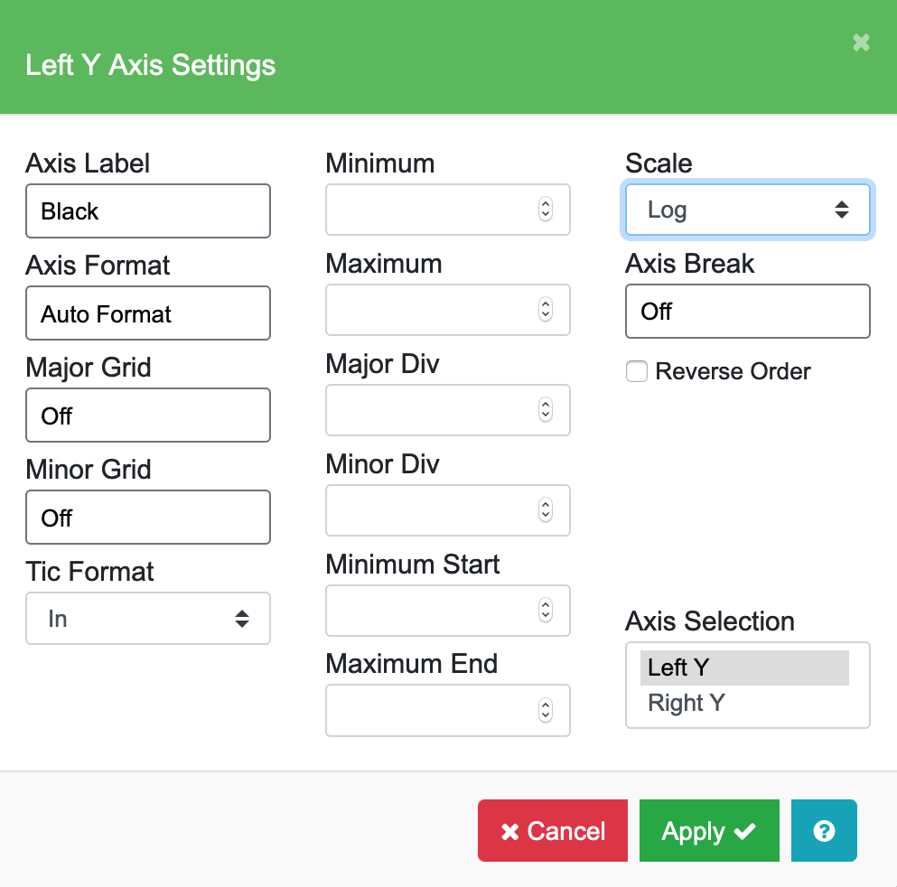Click the Maximum End stepper arrows
The height and width of the screenshot is (887, 897).
(546, 710)
